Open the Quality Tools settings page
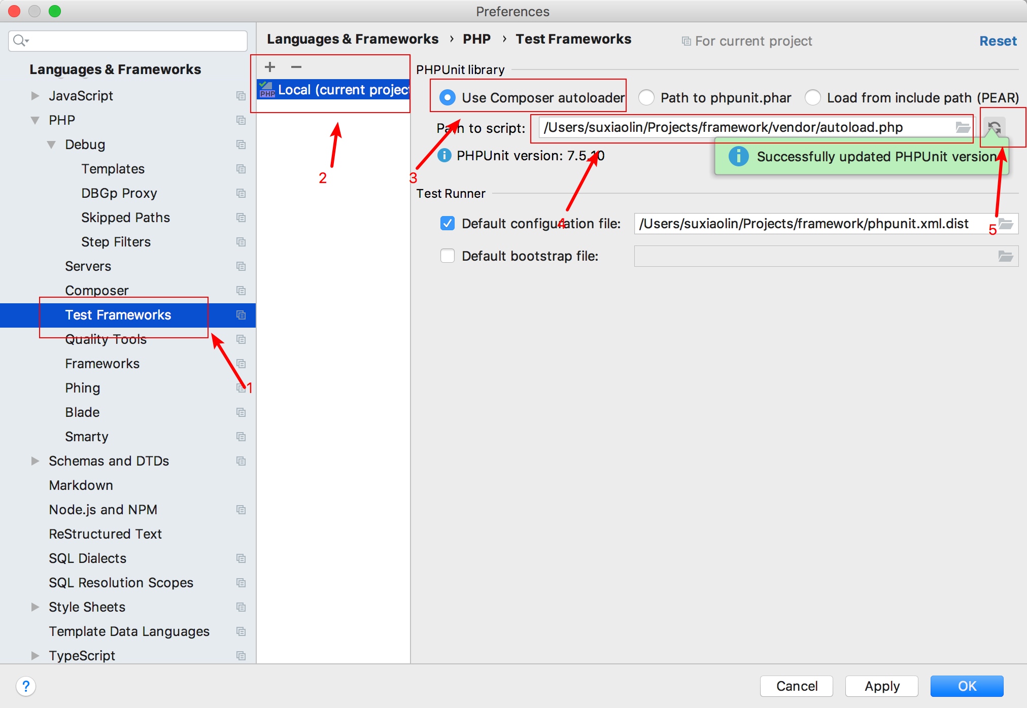The image size is (1027, 708). (x=106, y=339)
